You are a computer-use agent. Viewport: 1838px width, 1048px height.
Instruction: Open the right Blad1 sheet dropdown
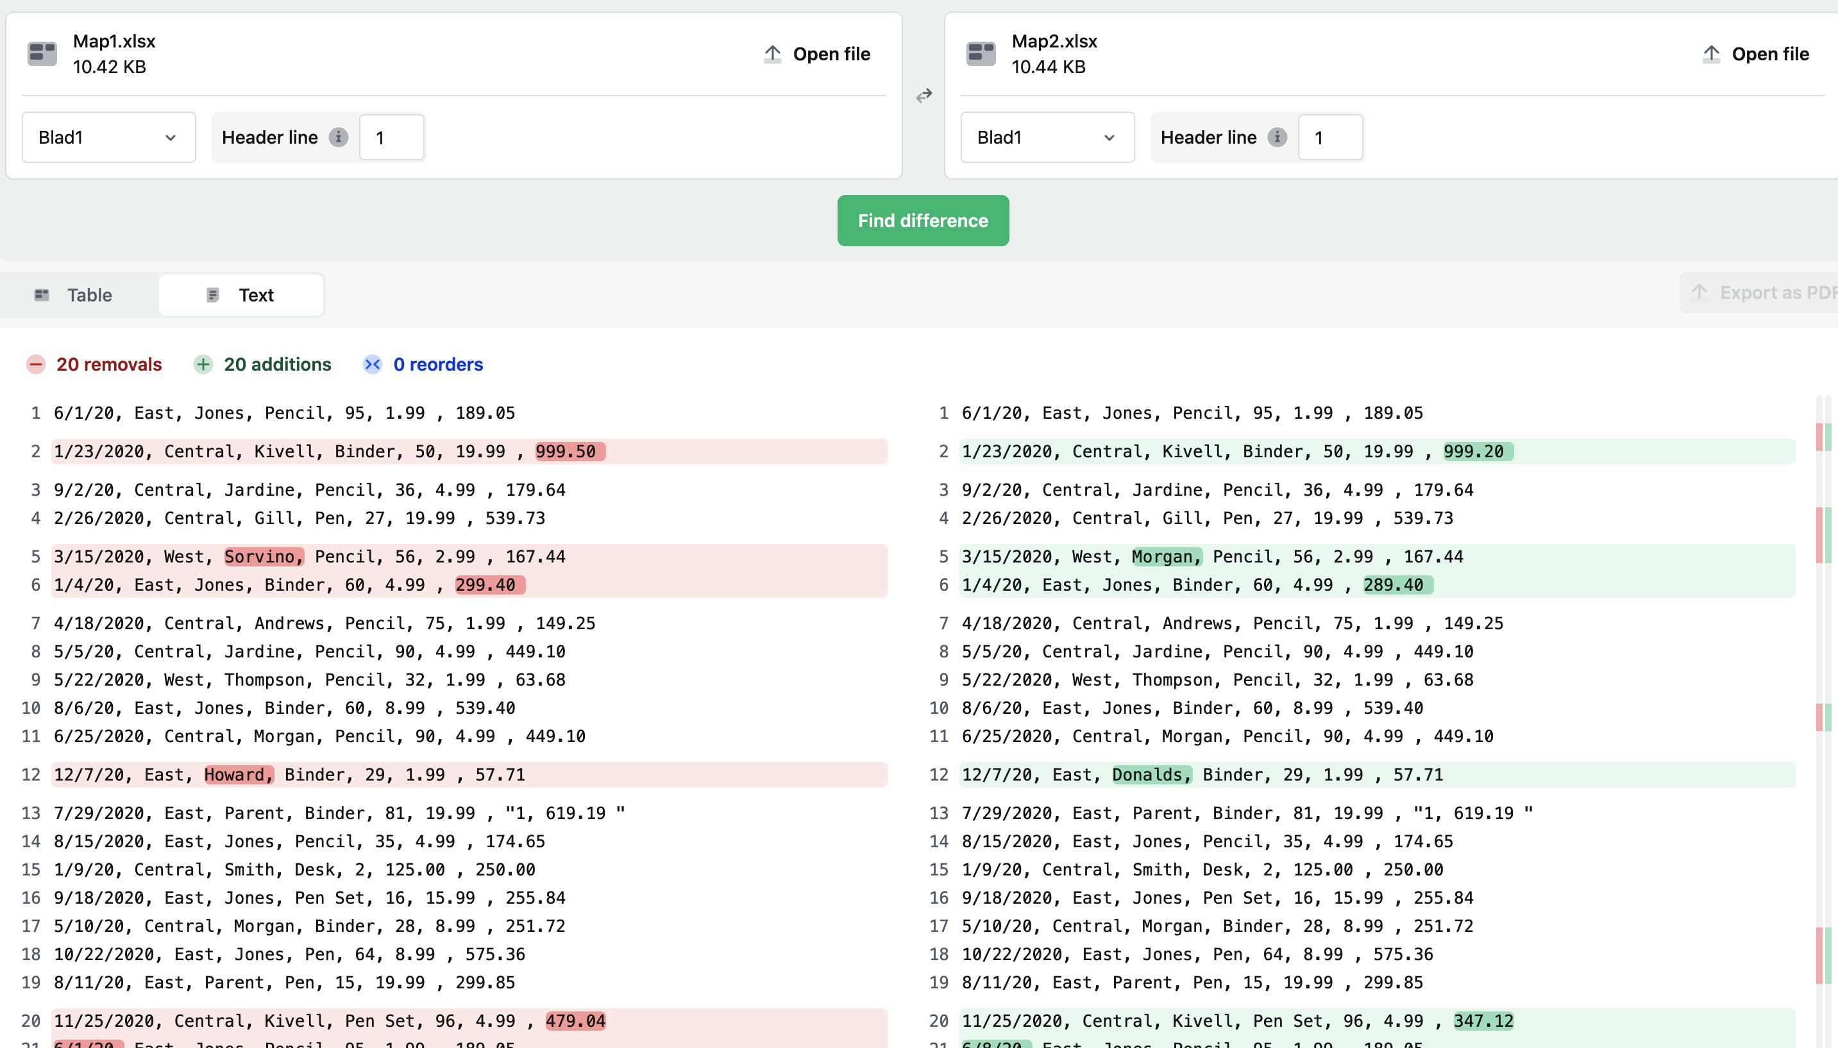[x=1047, y=137]
